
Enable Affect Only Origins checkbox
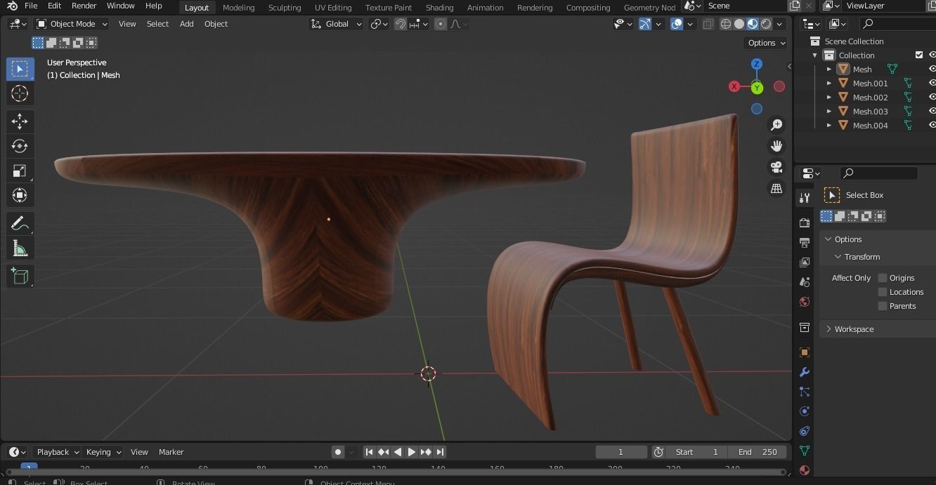(x=883, y=278)
